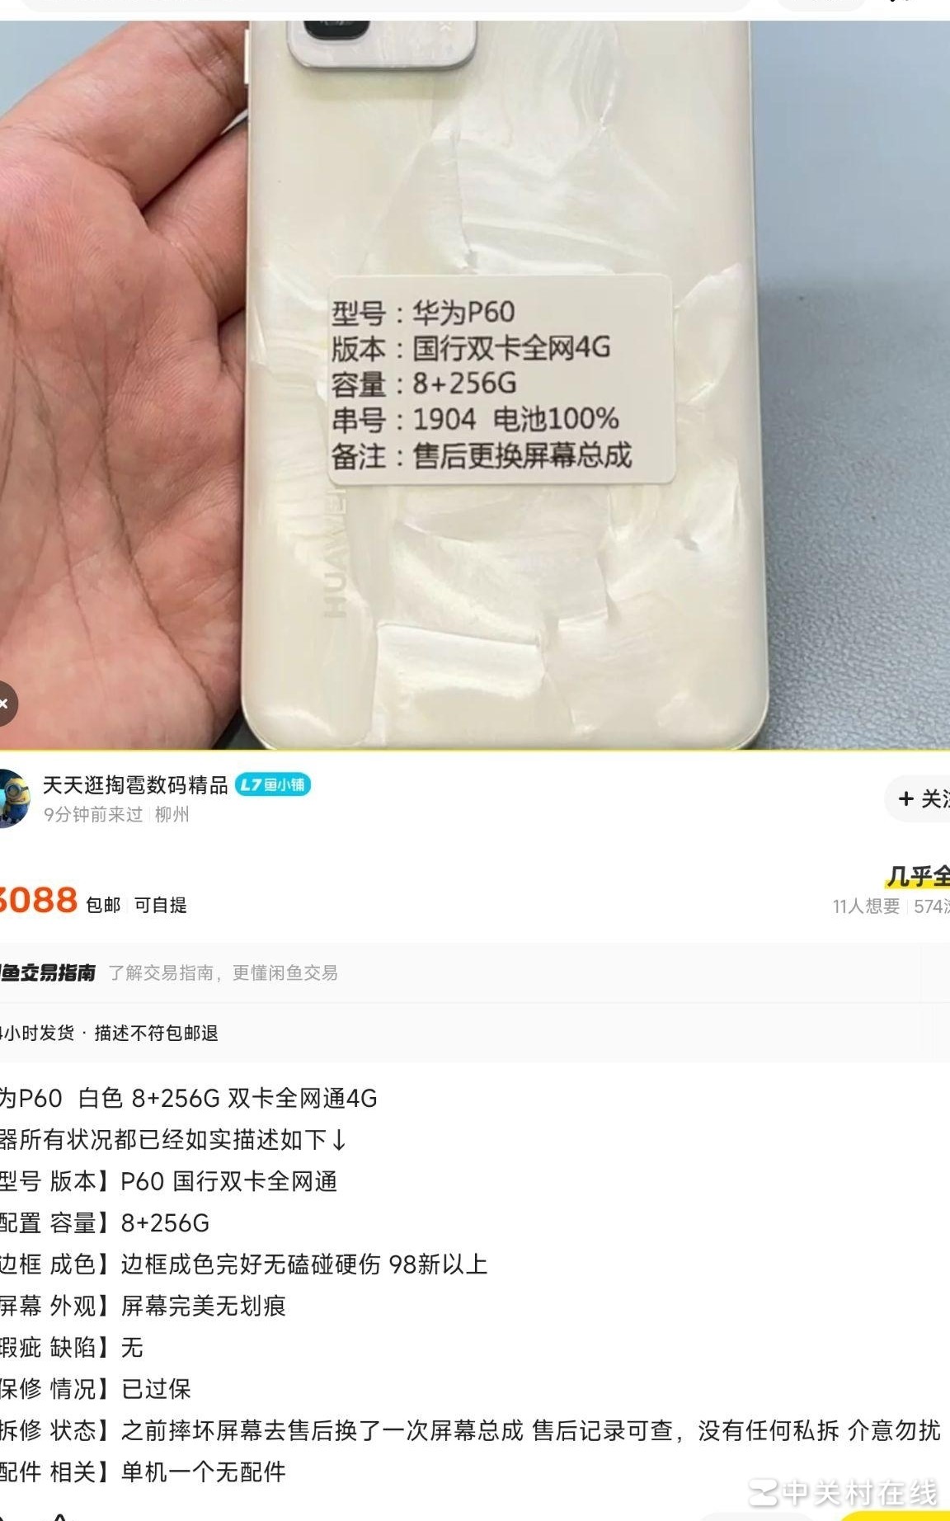Tap the 3088 price
Viewport: 950px width, 1521px height.
click(38, 900)
